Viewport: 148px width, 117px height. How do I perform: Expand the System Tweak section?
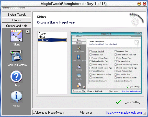coord(17,15)
